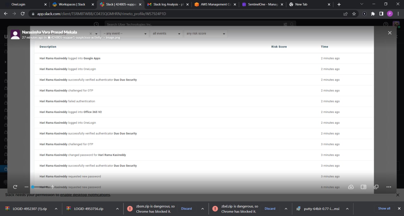Clear the user filter with the x
Screen dimensions: 404x216
click(x=91, y=33)
